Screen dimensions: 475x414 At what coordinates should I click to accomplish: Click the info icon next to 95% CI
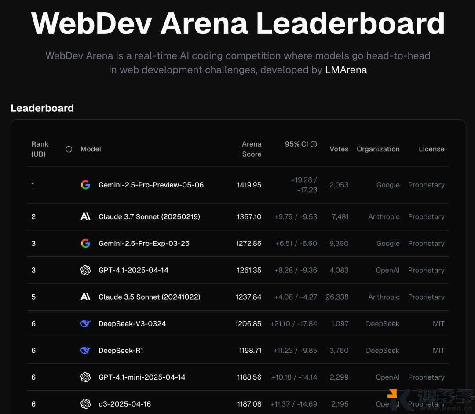click(314, 144)
